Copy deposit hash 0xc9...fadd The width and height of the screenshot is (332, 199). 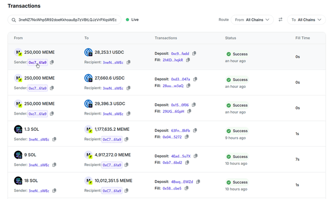click(x=194, y=53)
